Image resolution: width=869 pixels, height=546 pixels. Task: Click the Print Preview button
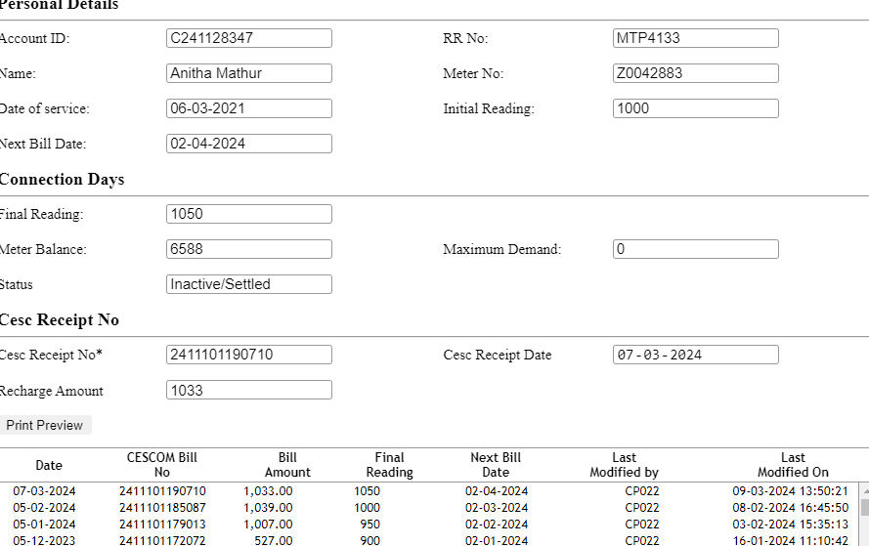45,425
